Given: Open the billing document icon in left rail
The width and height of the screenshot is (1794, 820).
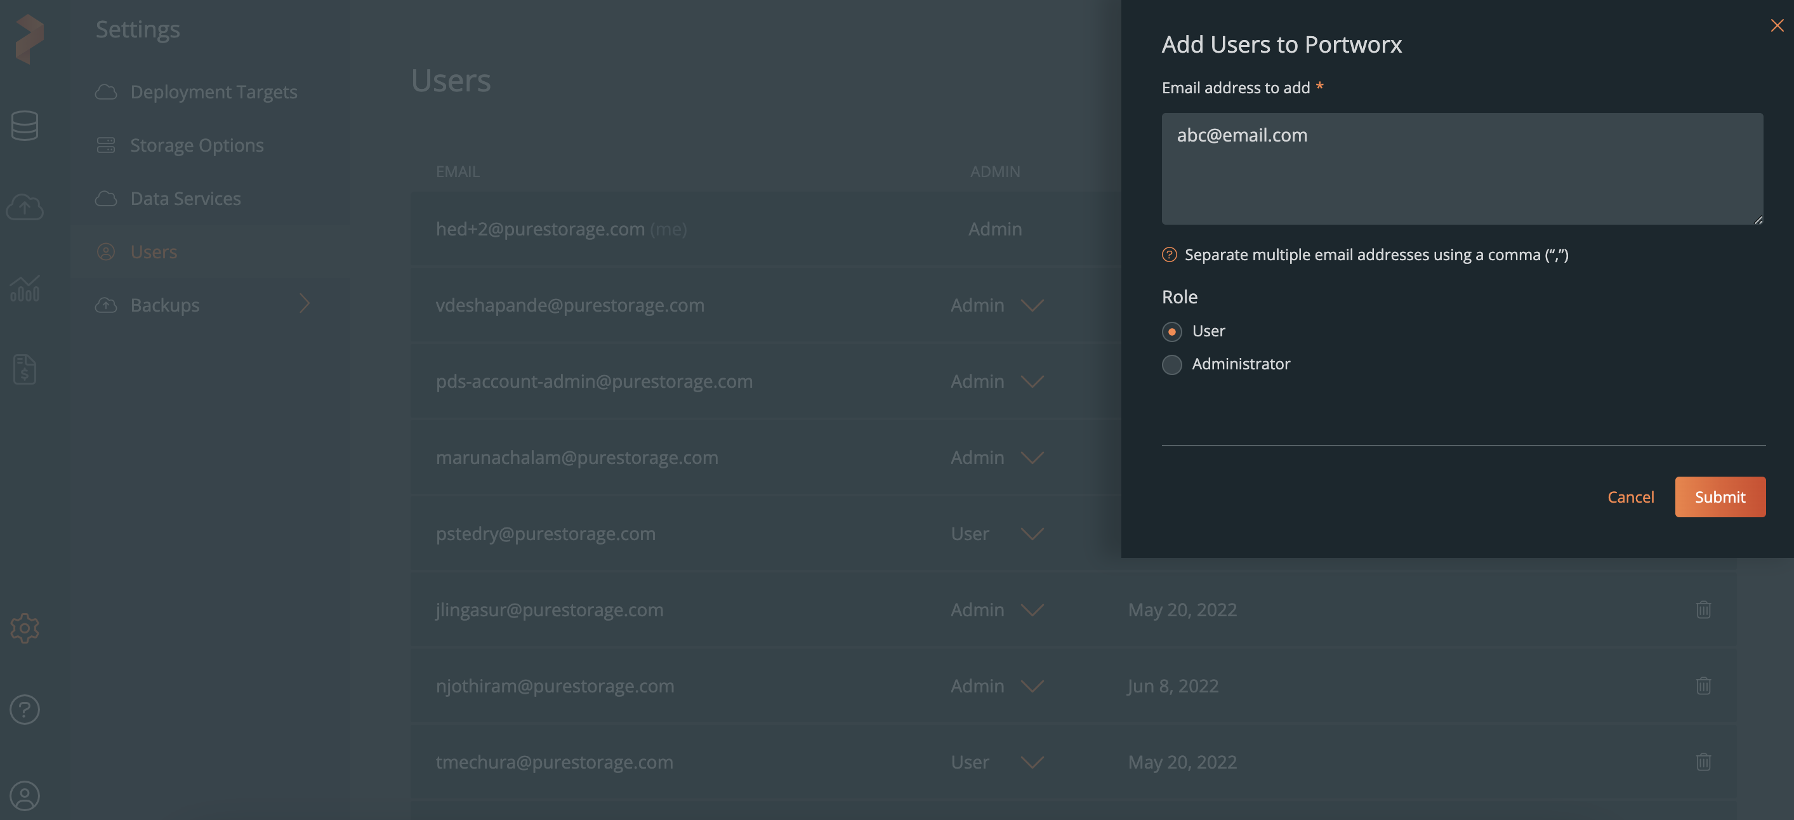Looking at the screenshot, I should click(x=25, y=369).
